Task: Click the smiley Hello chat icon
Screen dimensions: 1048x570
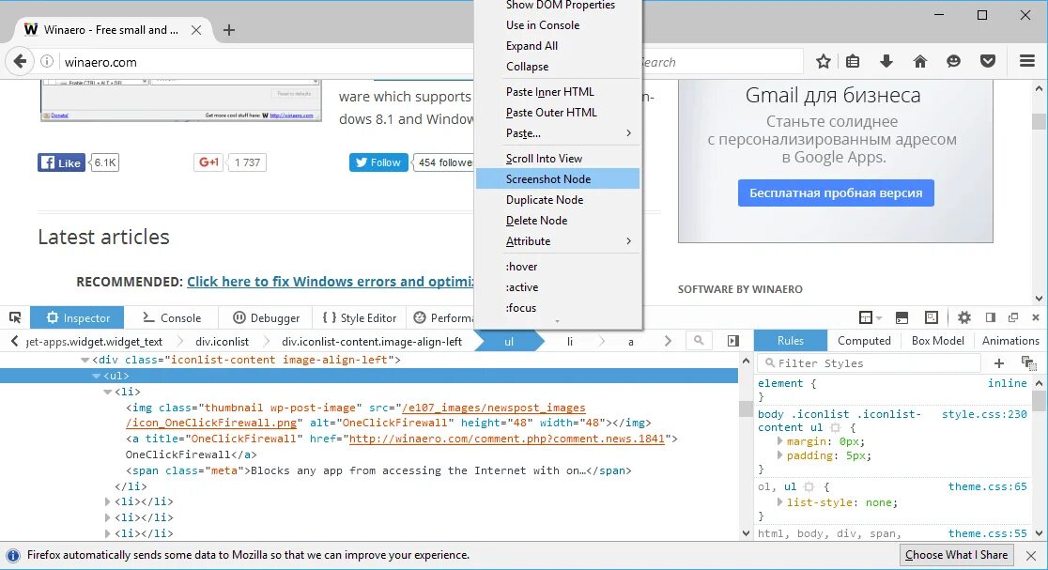Action: 954,61
